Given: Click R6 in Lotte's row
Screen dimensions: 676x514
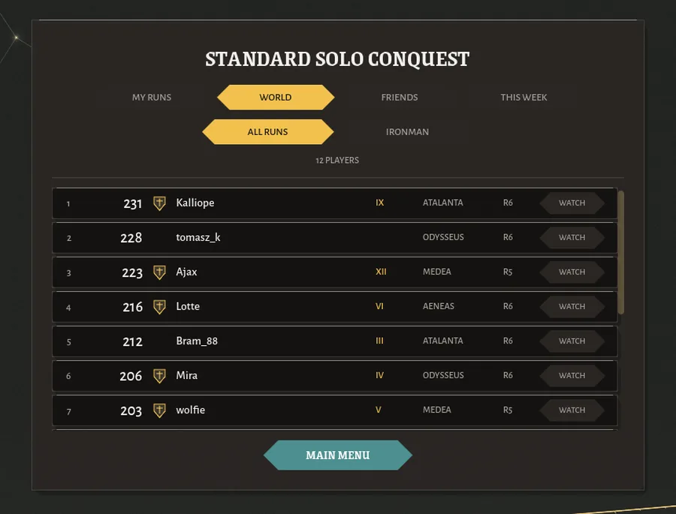Looking at the screenshot, I should coord(508,306).
